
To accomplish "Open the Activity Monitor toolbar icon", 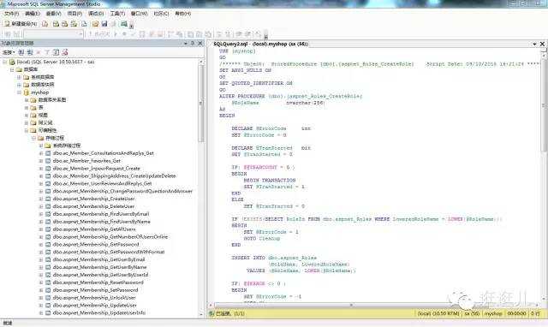I will [x=123, y=24].
